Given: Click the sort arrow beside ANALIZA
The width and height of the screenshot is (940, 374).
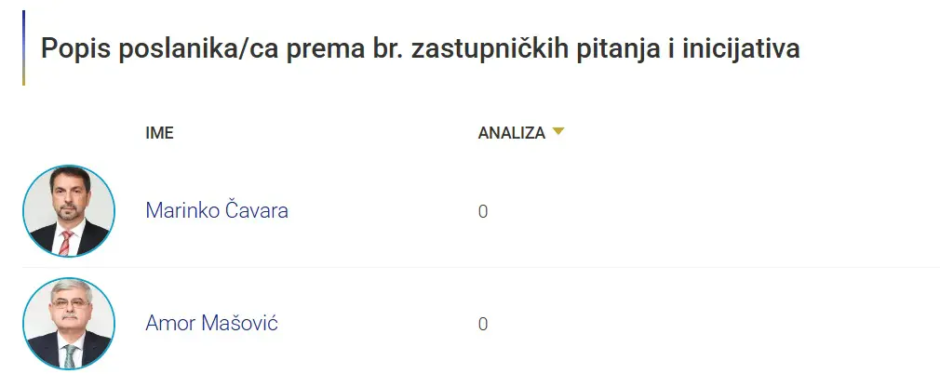Looking at the screenshot, I should 557,132.
